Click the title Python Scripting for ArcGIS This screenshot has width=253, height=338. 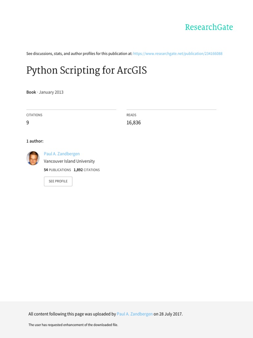(x=86, y=71)
